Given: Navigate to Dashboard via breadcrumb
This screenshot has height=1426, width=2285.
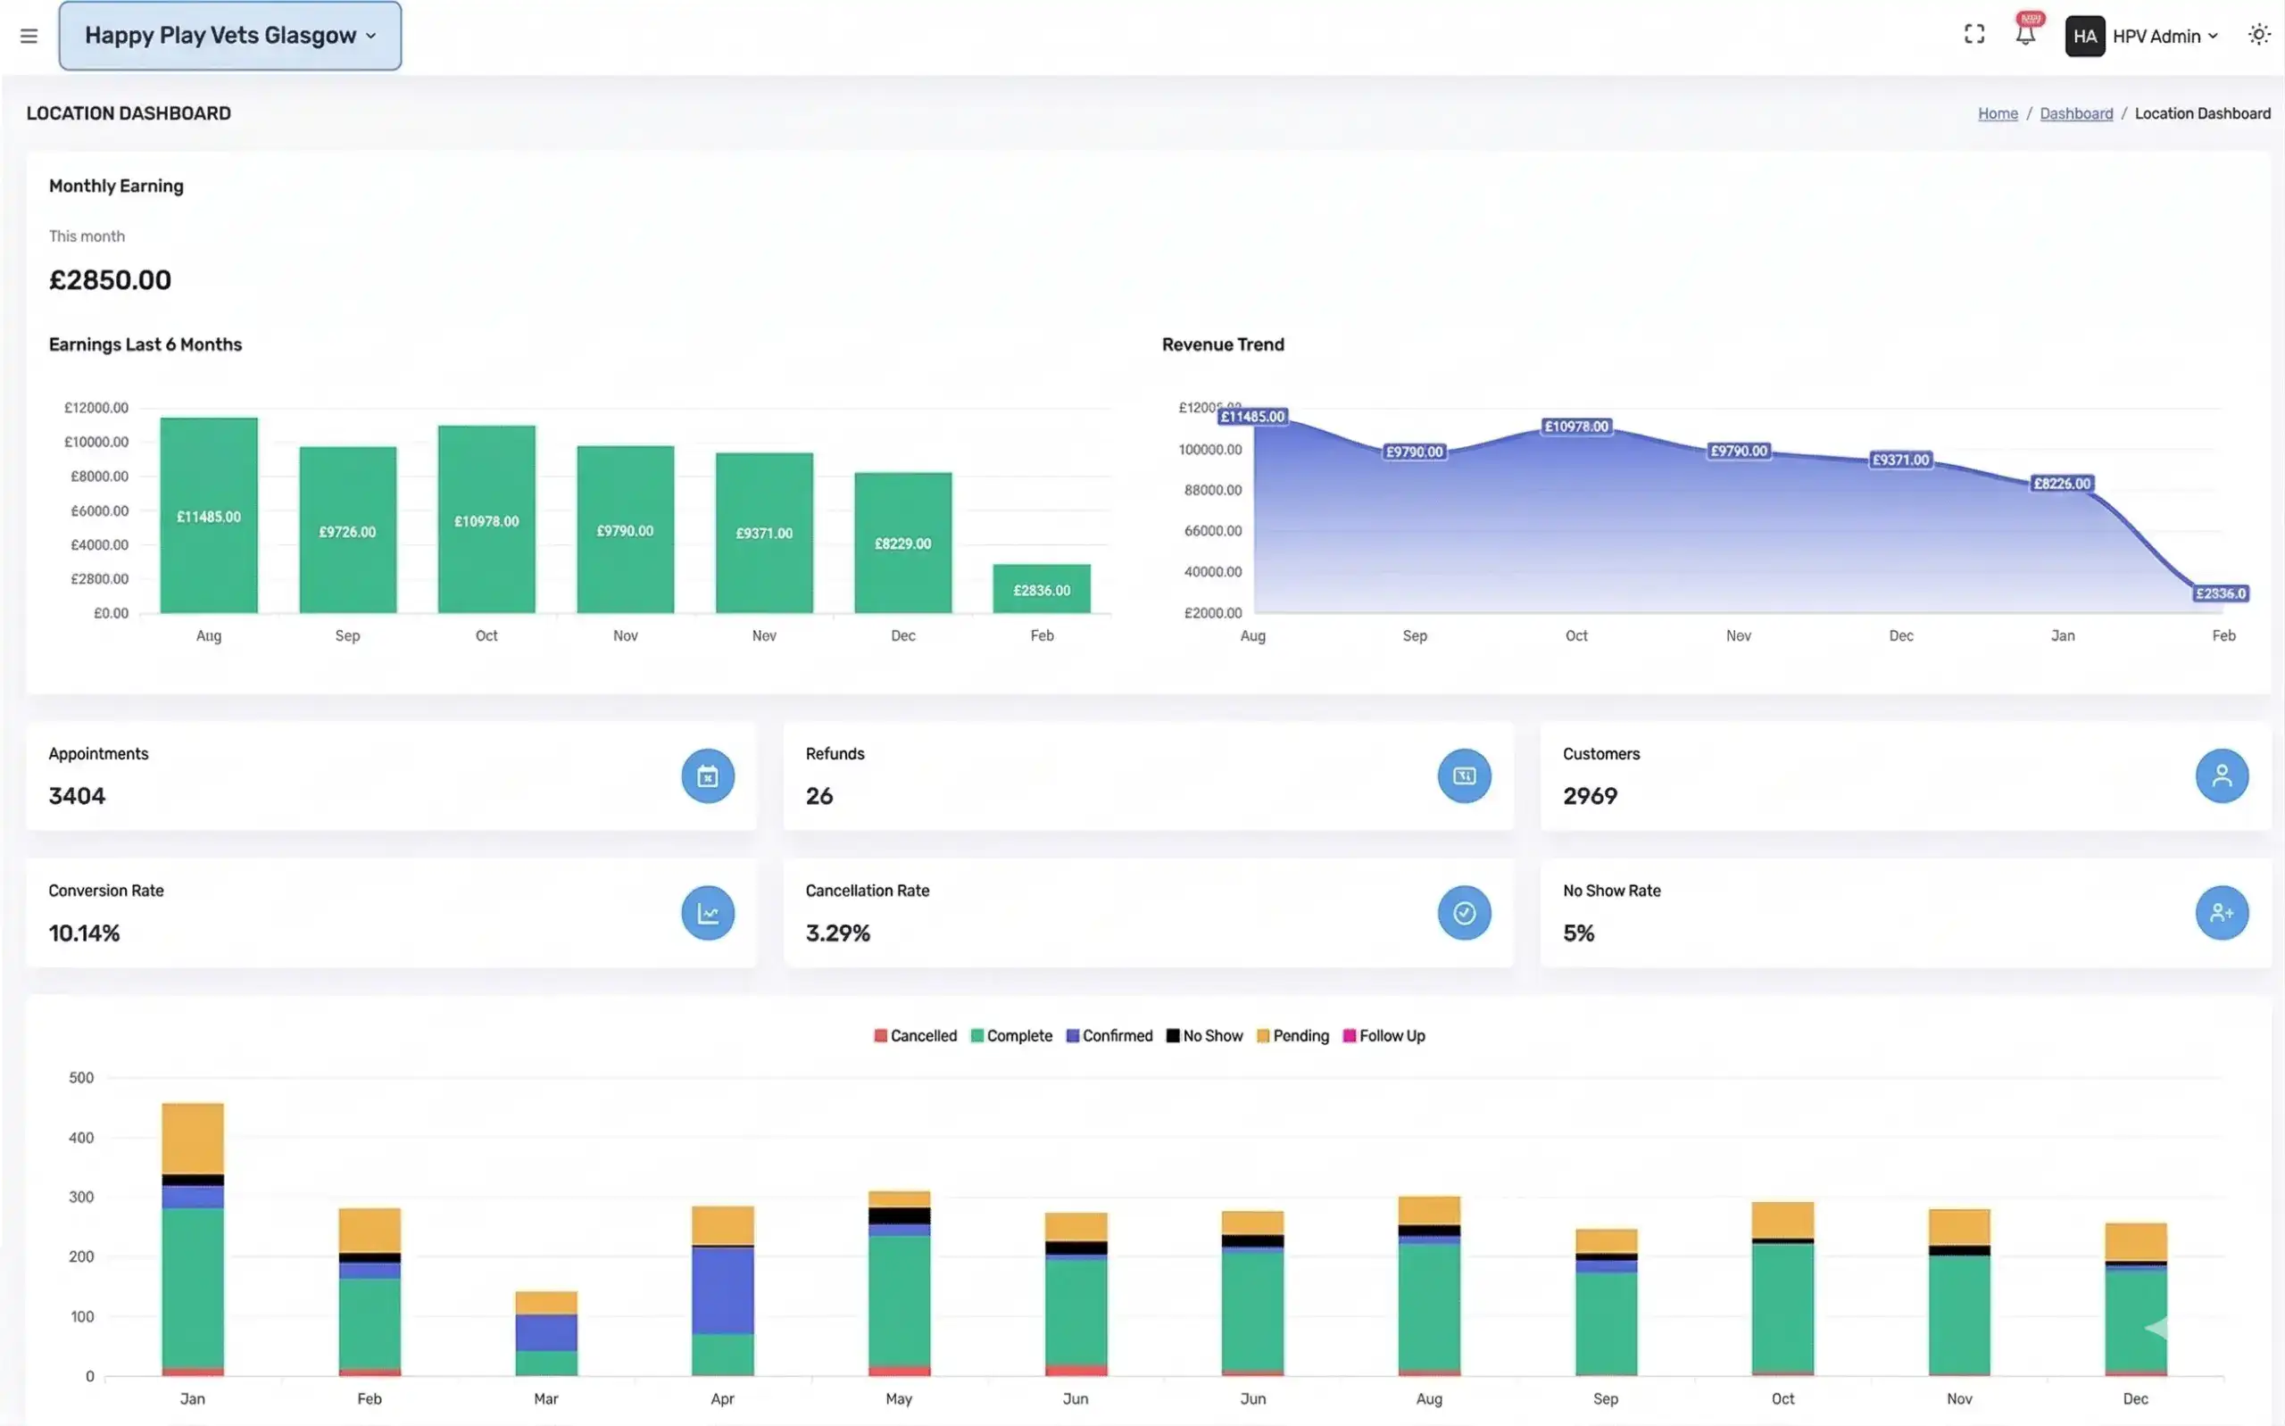Looking at the screenshot, I should tap(2075, 113).
